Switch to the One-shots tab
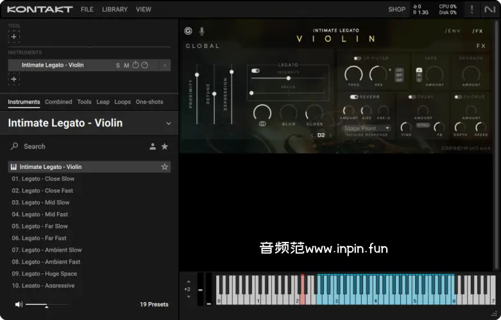This screenshot has width=501, height=320. coord(149,102)
